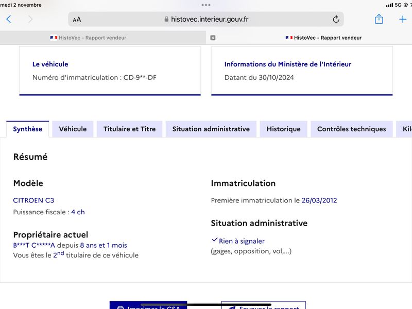Close the tab with the X icon

(213, 38)
